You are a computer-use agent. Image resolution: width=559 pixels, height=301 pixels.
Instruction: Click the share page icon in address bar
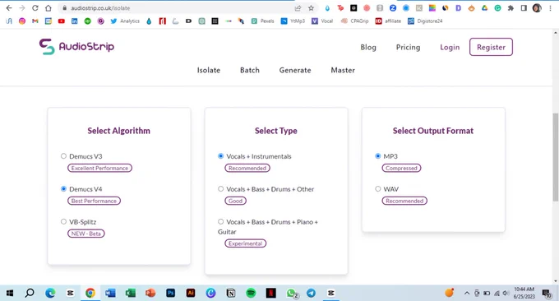coord(298,8)
